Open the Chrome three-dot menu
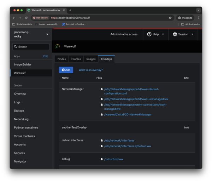212x182 pixels. coord(198,18)
